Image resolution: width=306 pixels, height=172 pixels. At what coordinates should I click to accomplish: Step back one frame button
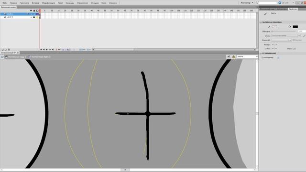tap(44, 50)
